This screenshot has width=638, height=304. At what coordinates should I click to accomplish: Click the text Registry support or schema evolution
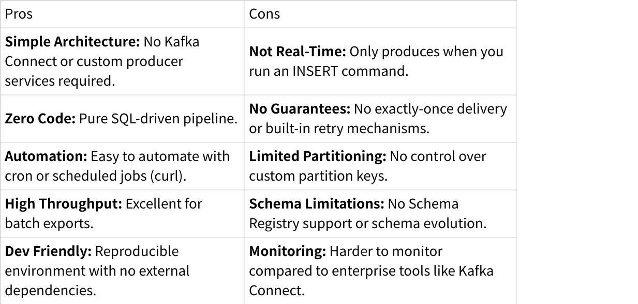367,223
